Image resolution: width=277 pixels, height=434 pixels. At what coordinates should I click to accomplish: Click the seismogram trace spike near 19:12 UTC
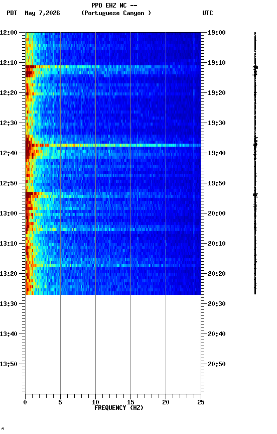255,67
